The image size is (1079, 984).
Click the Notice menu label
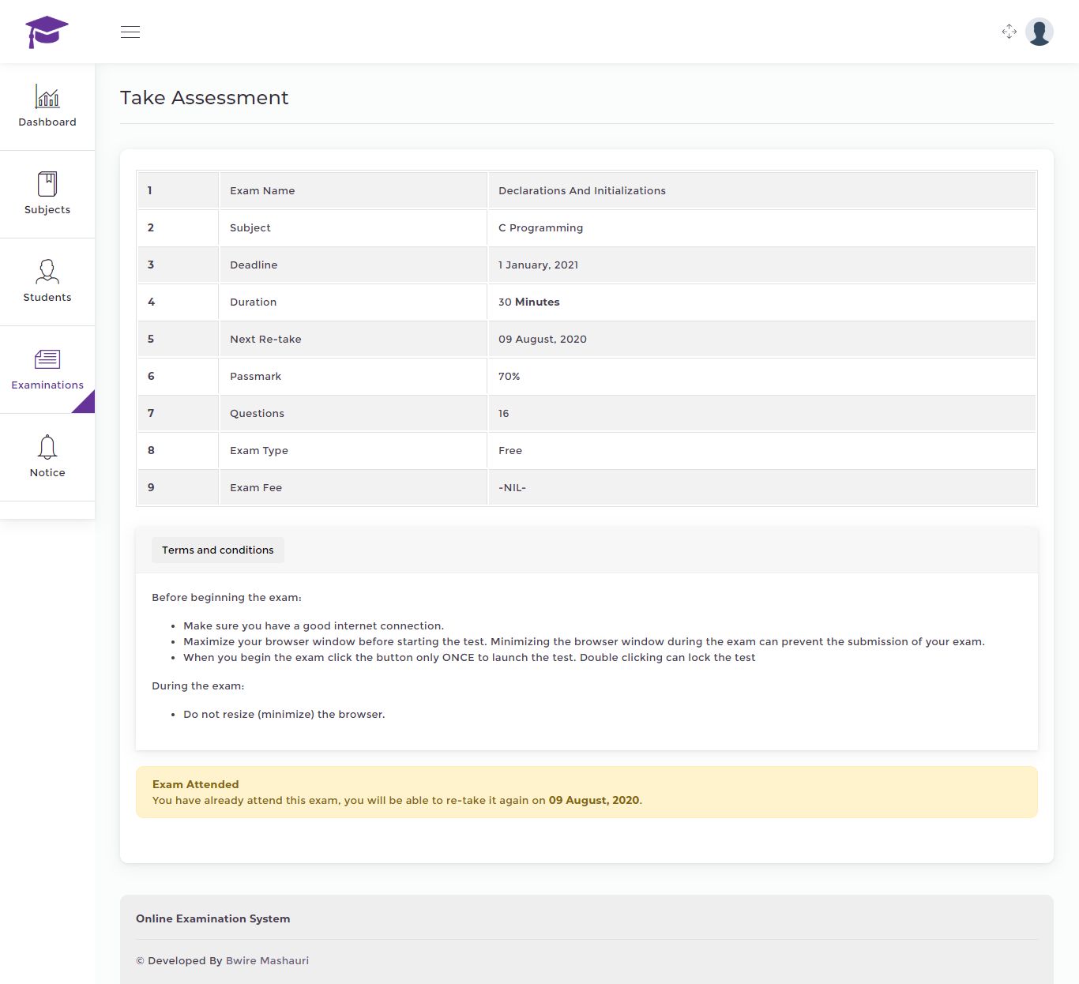tap(47, 473)
